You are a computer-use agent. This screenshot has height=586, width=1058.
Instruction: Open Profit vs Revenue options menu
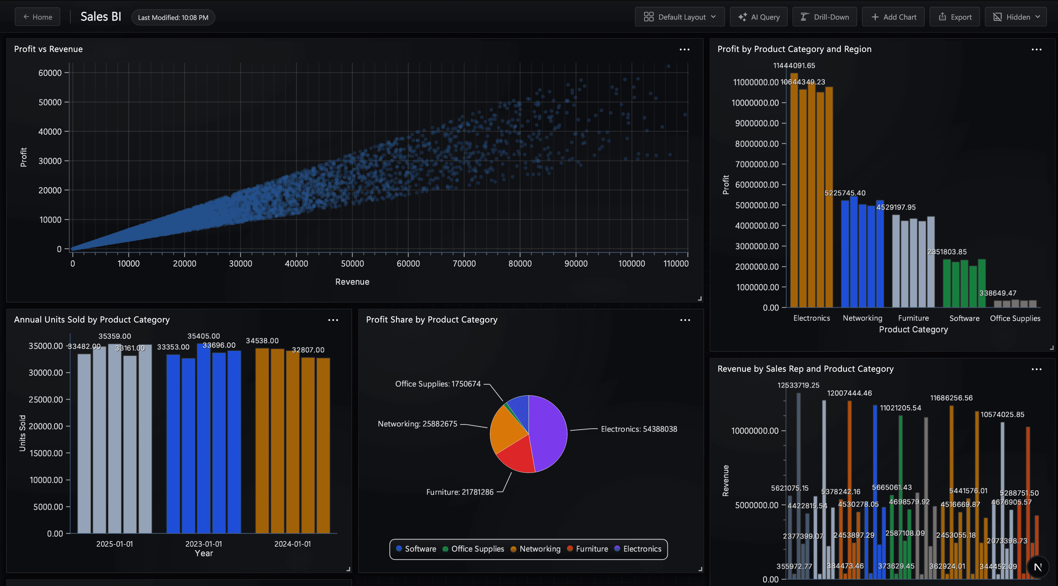(684, 49)
